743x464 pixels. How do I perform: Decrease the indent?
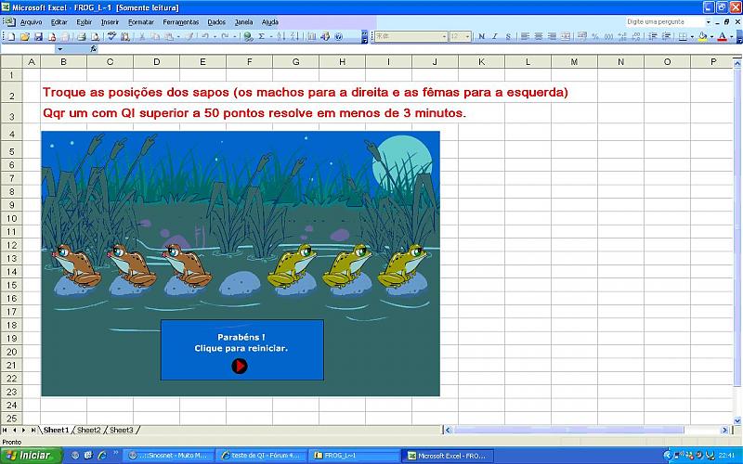tap(653, 36)
